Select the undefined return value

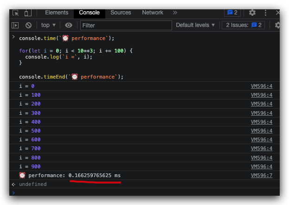point(33,185)
